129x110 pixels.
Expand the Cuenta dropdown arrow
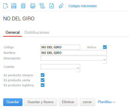pos(78,68)
